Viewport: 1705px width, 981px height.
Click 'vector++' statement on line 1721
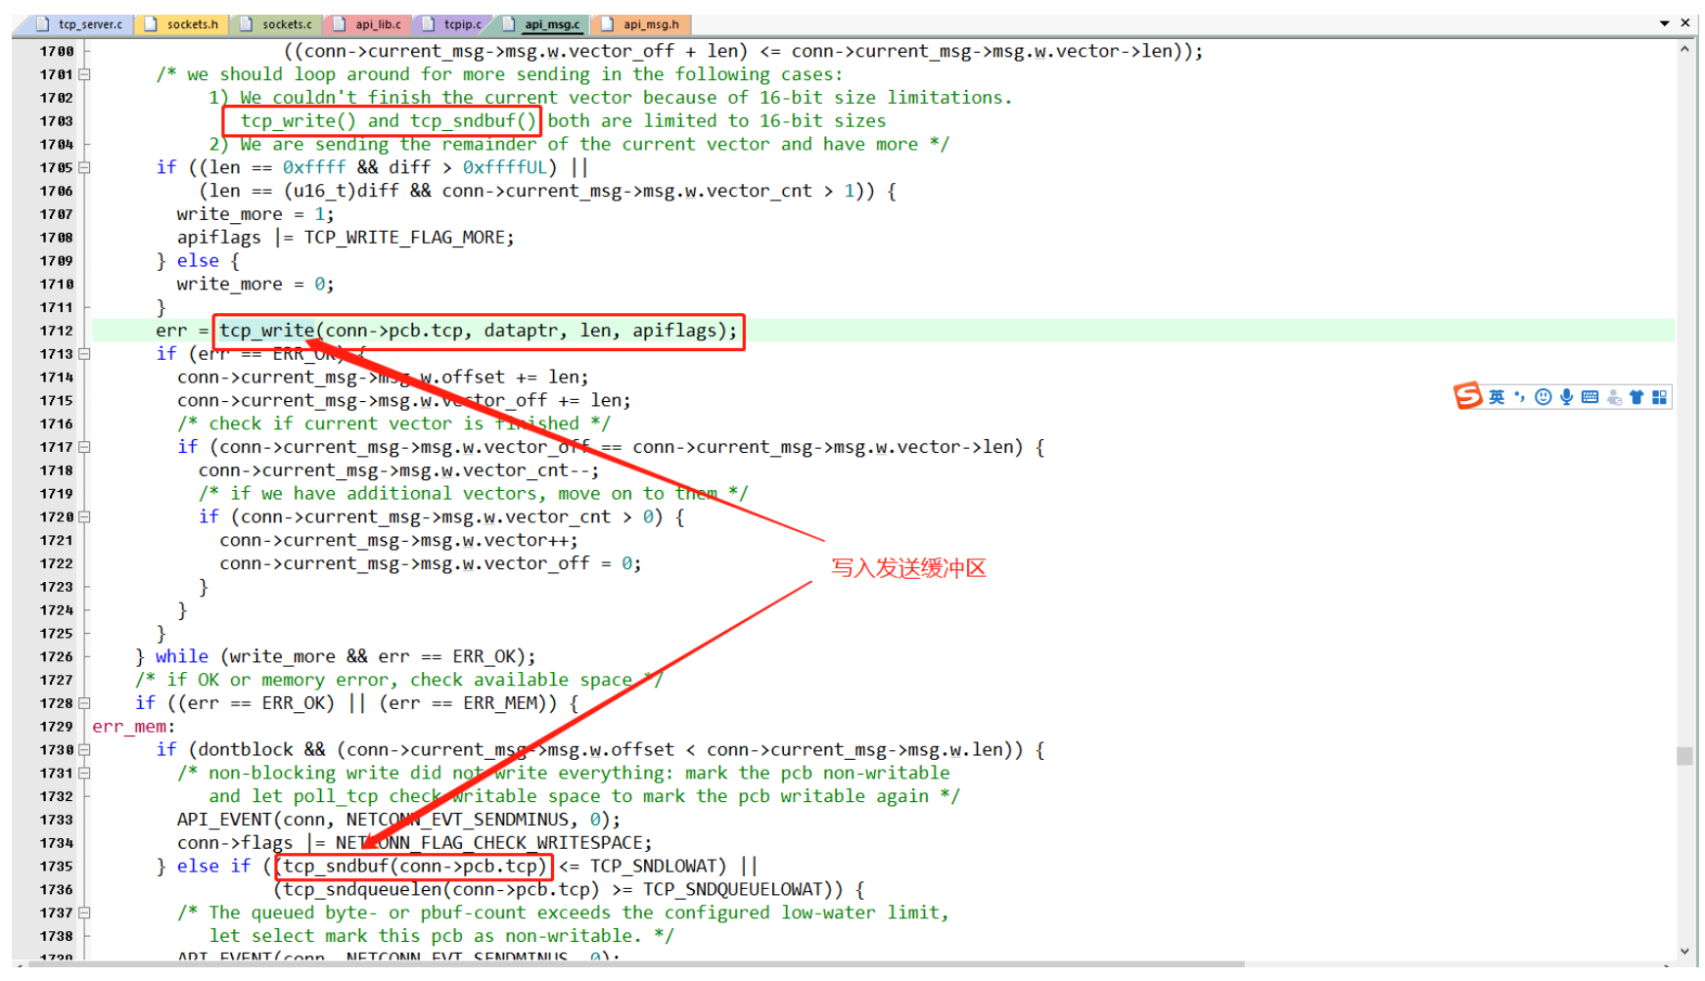click(x=398, y=541)
